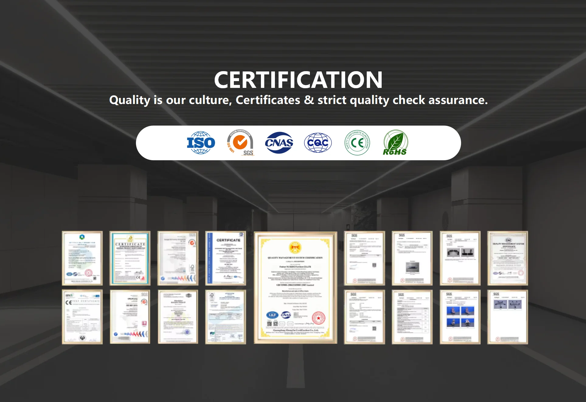
Task: Click the blue ISO globe logo
Action: click(x=201, y=143)
